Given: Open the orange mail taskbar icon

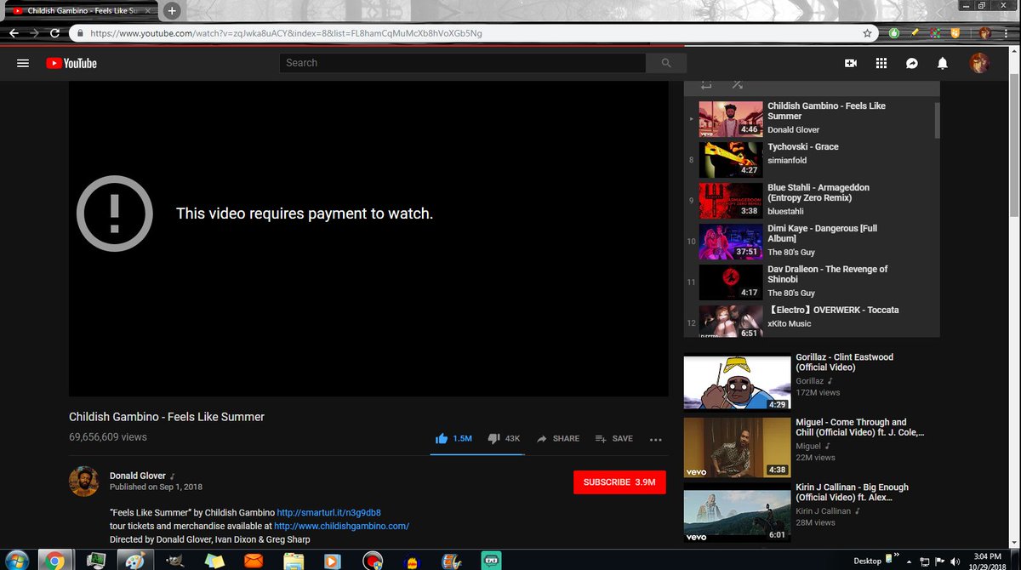Looking at the screenshot, I should click(254, 560).
